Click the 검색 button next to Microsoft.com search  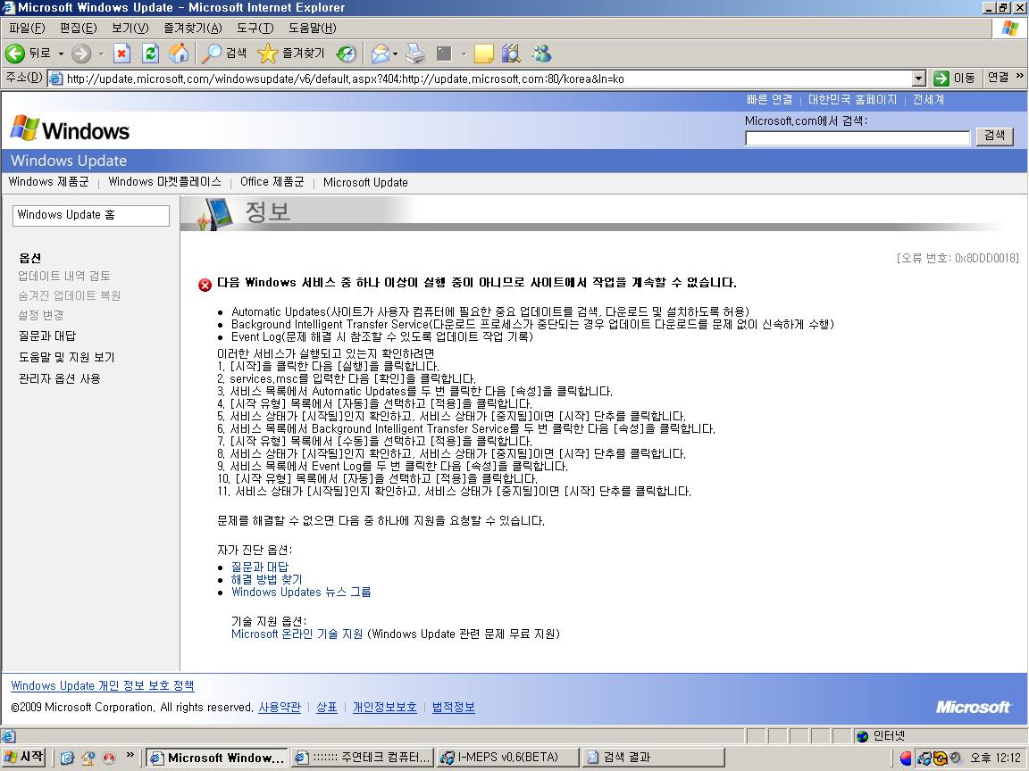(994, 136)
